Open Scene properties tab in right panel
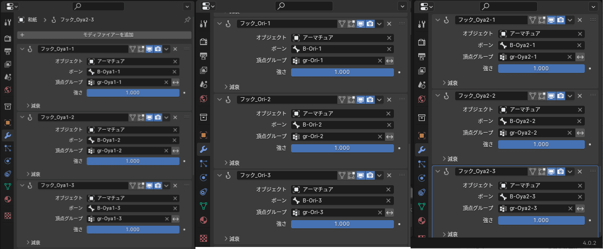Screen dimensions: 603x249 click(x=422, y=85)
